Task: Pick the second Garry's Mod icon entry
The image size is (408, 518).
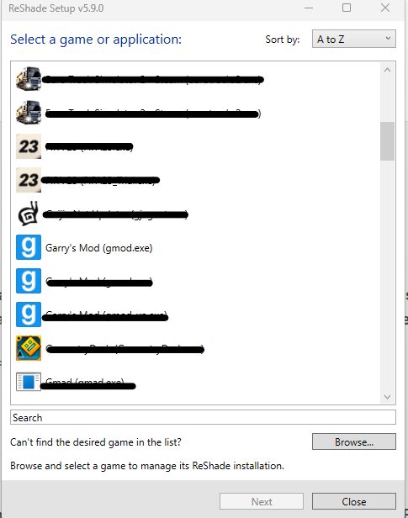Action: pyautogui.click(x=29, y=281)
